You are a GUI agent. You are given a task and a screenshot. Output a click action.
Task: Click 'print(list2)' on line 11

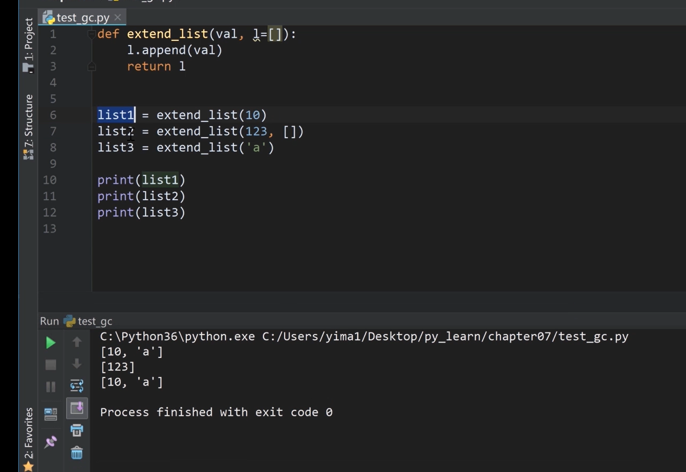coord(142,196)
